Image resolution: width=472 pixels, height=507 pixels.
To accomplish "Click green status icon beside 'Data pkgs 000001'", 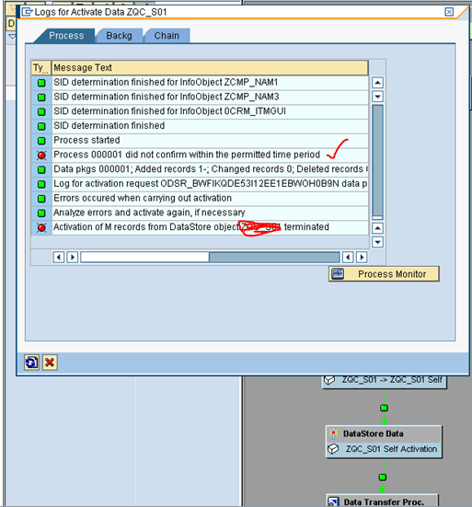I will [x=41, y=169].
